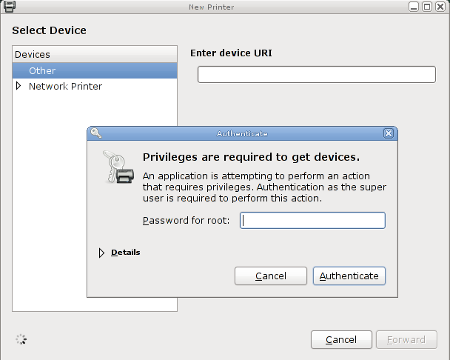The width and height of the screenshot is (450, 360).
Task: Click the printer icon in the title bar
Action: [9, 7]
